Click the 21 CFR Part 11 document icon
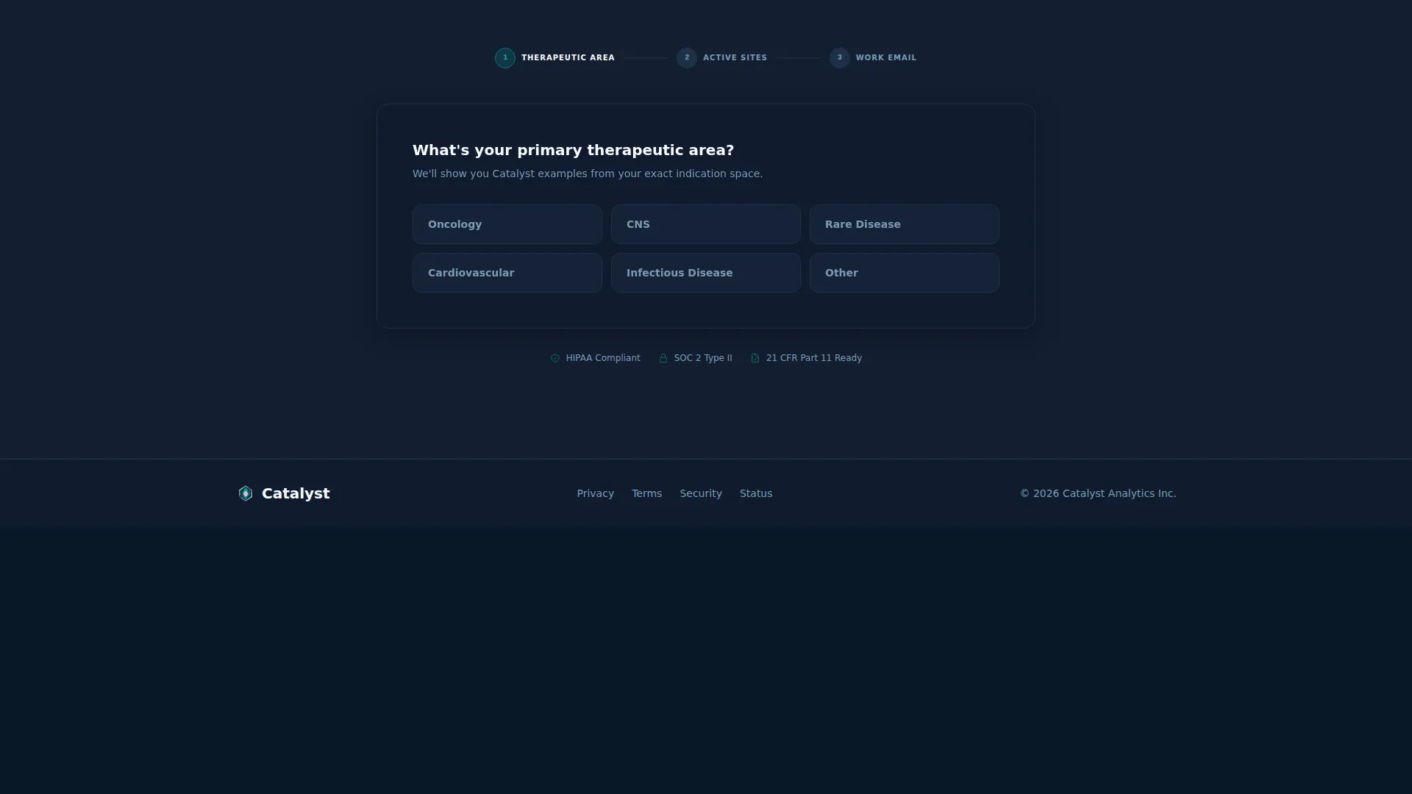 [x=755, y=358]
